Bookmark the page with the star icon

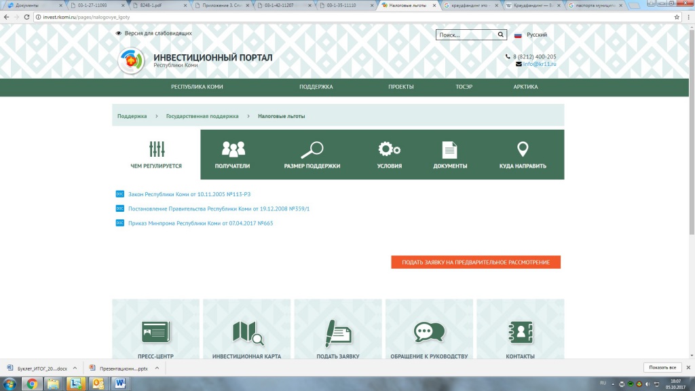coord(677,17)
